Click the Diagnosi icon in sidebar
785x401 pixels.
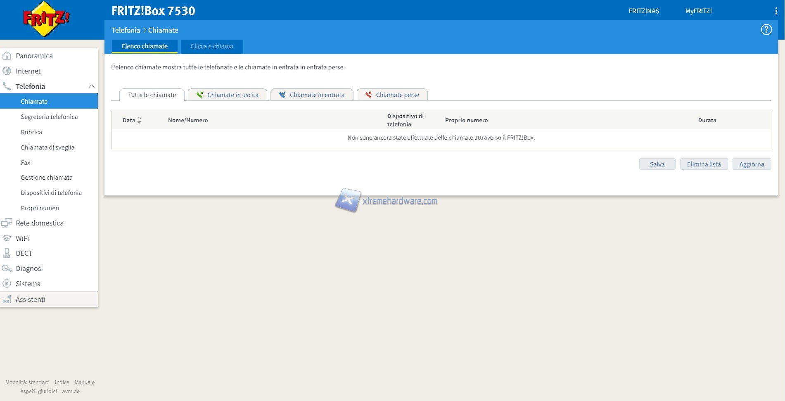point(7,268)
